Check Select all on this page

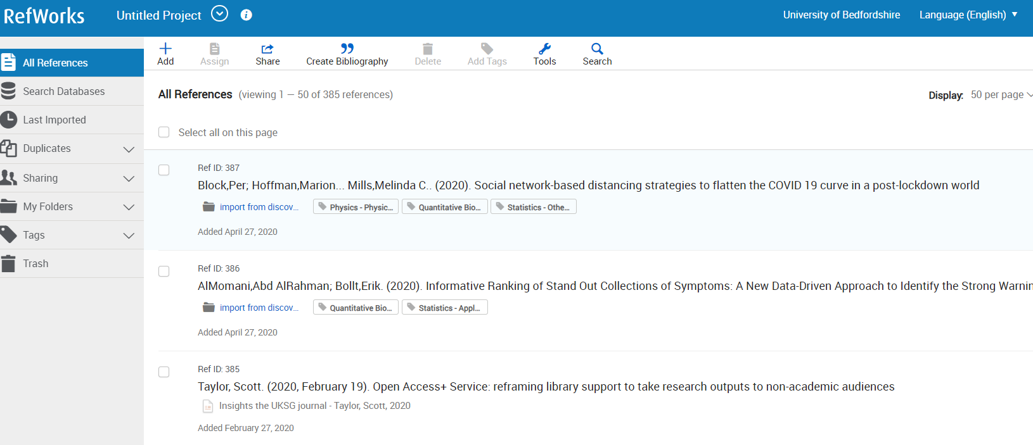tap(164, 132)
